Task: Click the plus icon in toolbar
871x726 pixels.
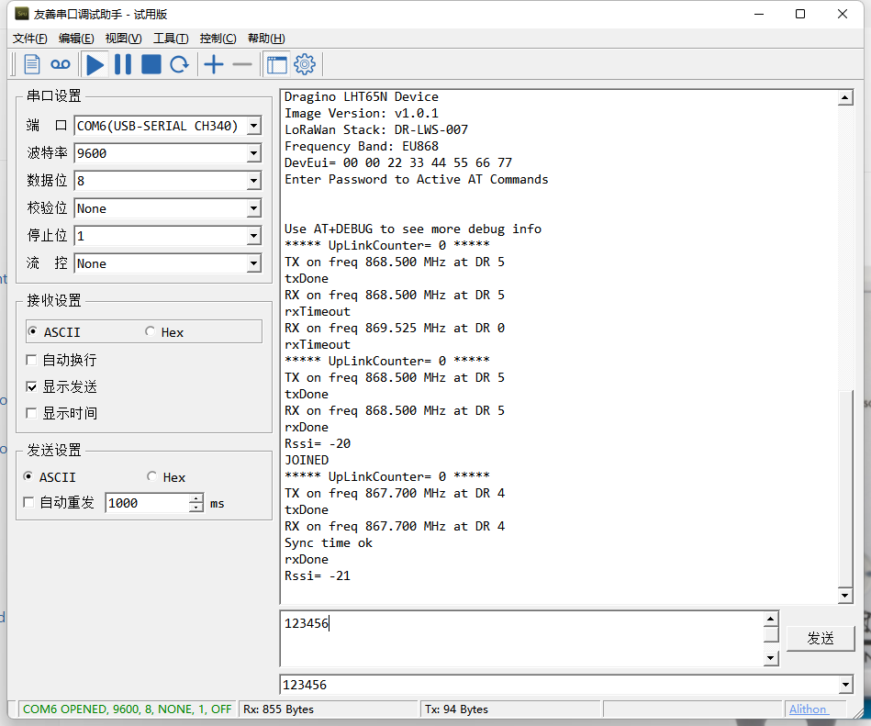Action: click(x=213, y=64)
